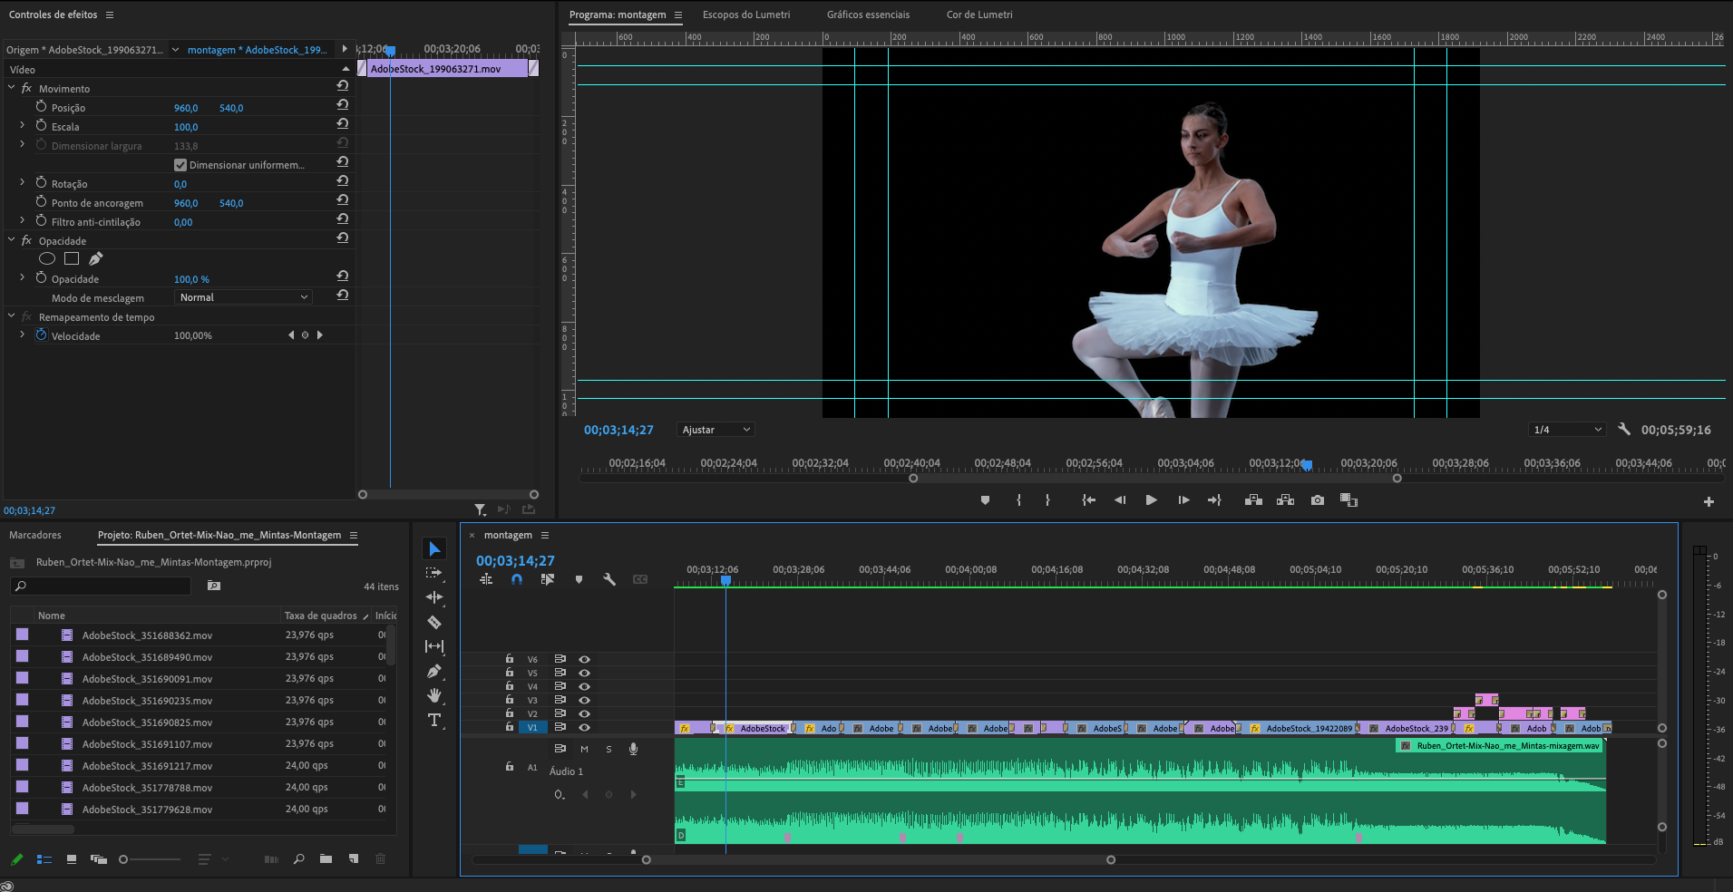Reset the Opacidade parameter value
The image size is (1733, 892).
[x=343, y=276]
